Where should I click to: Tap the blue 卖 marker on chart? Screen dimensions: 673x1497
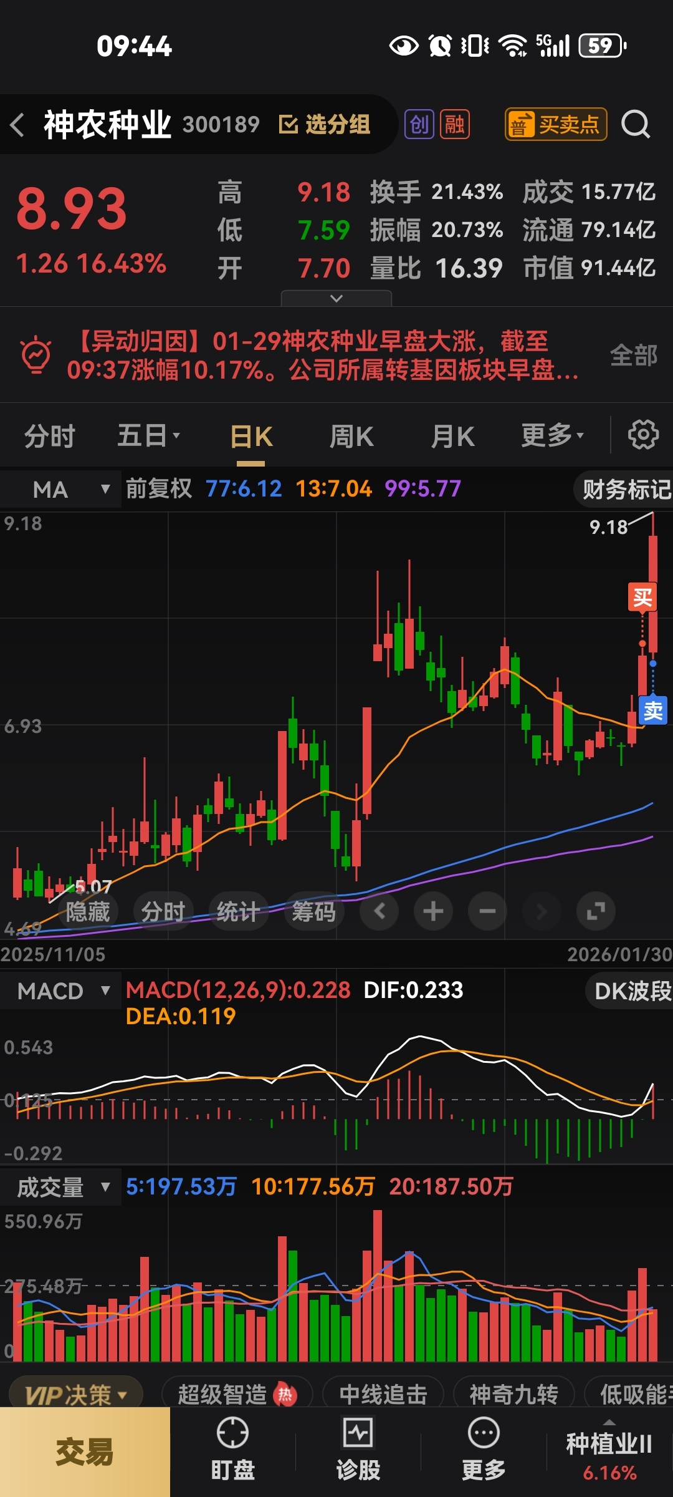653,710
